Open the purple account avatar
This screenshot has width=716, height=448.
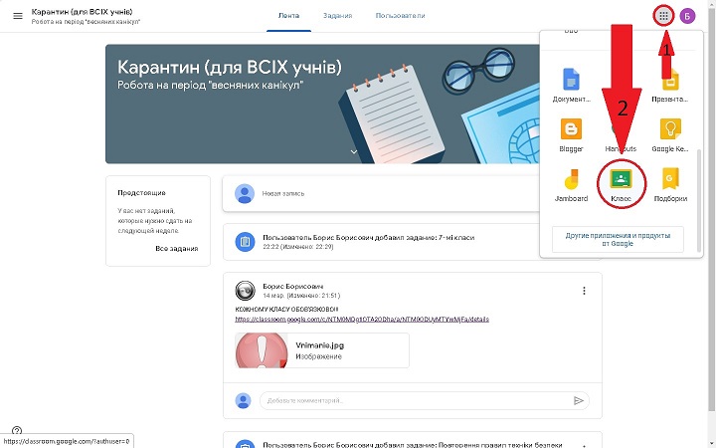click(687, 16)
